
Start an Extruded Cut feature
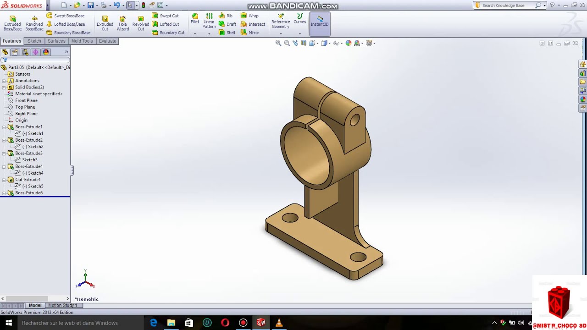tap(105, 23)
